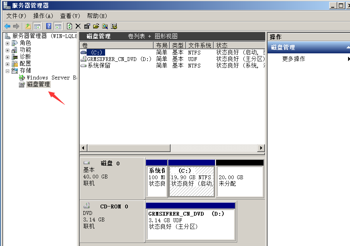The width and height of the screenshot is (350, 246).
Task: Click the blue Back arrow toolbar icon
Action: (7, 26)
